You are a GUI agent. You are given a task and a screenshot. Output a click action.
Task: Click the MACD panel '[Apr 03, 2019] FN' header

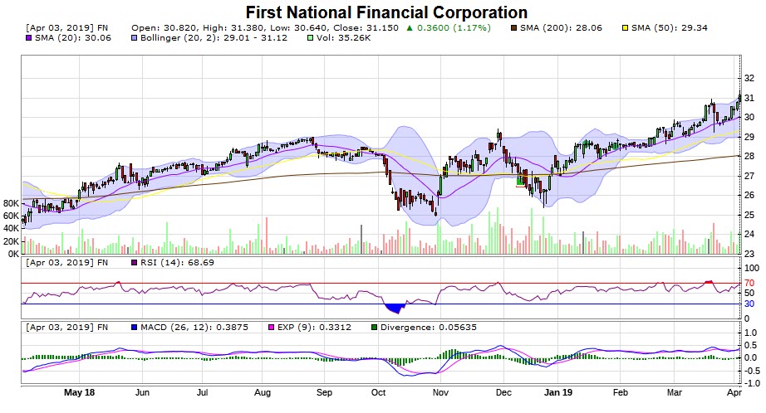pos(67,328)
